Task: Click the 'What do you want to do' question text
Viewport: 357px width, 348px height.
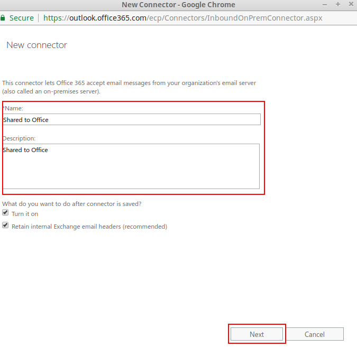Action: pyautogui.click(x=72, y=204)
